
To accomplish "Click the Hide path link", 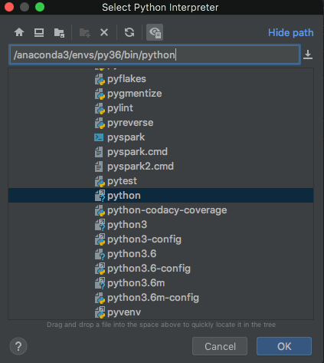I will (x=290, y=33).
